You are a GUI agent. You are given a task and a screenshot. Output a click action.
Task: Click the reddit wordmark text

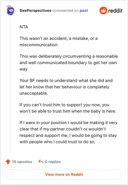coord(115,11)
